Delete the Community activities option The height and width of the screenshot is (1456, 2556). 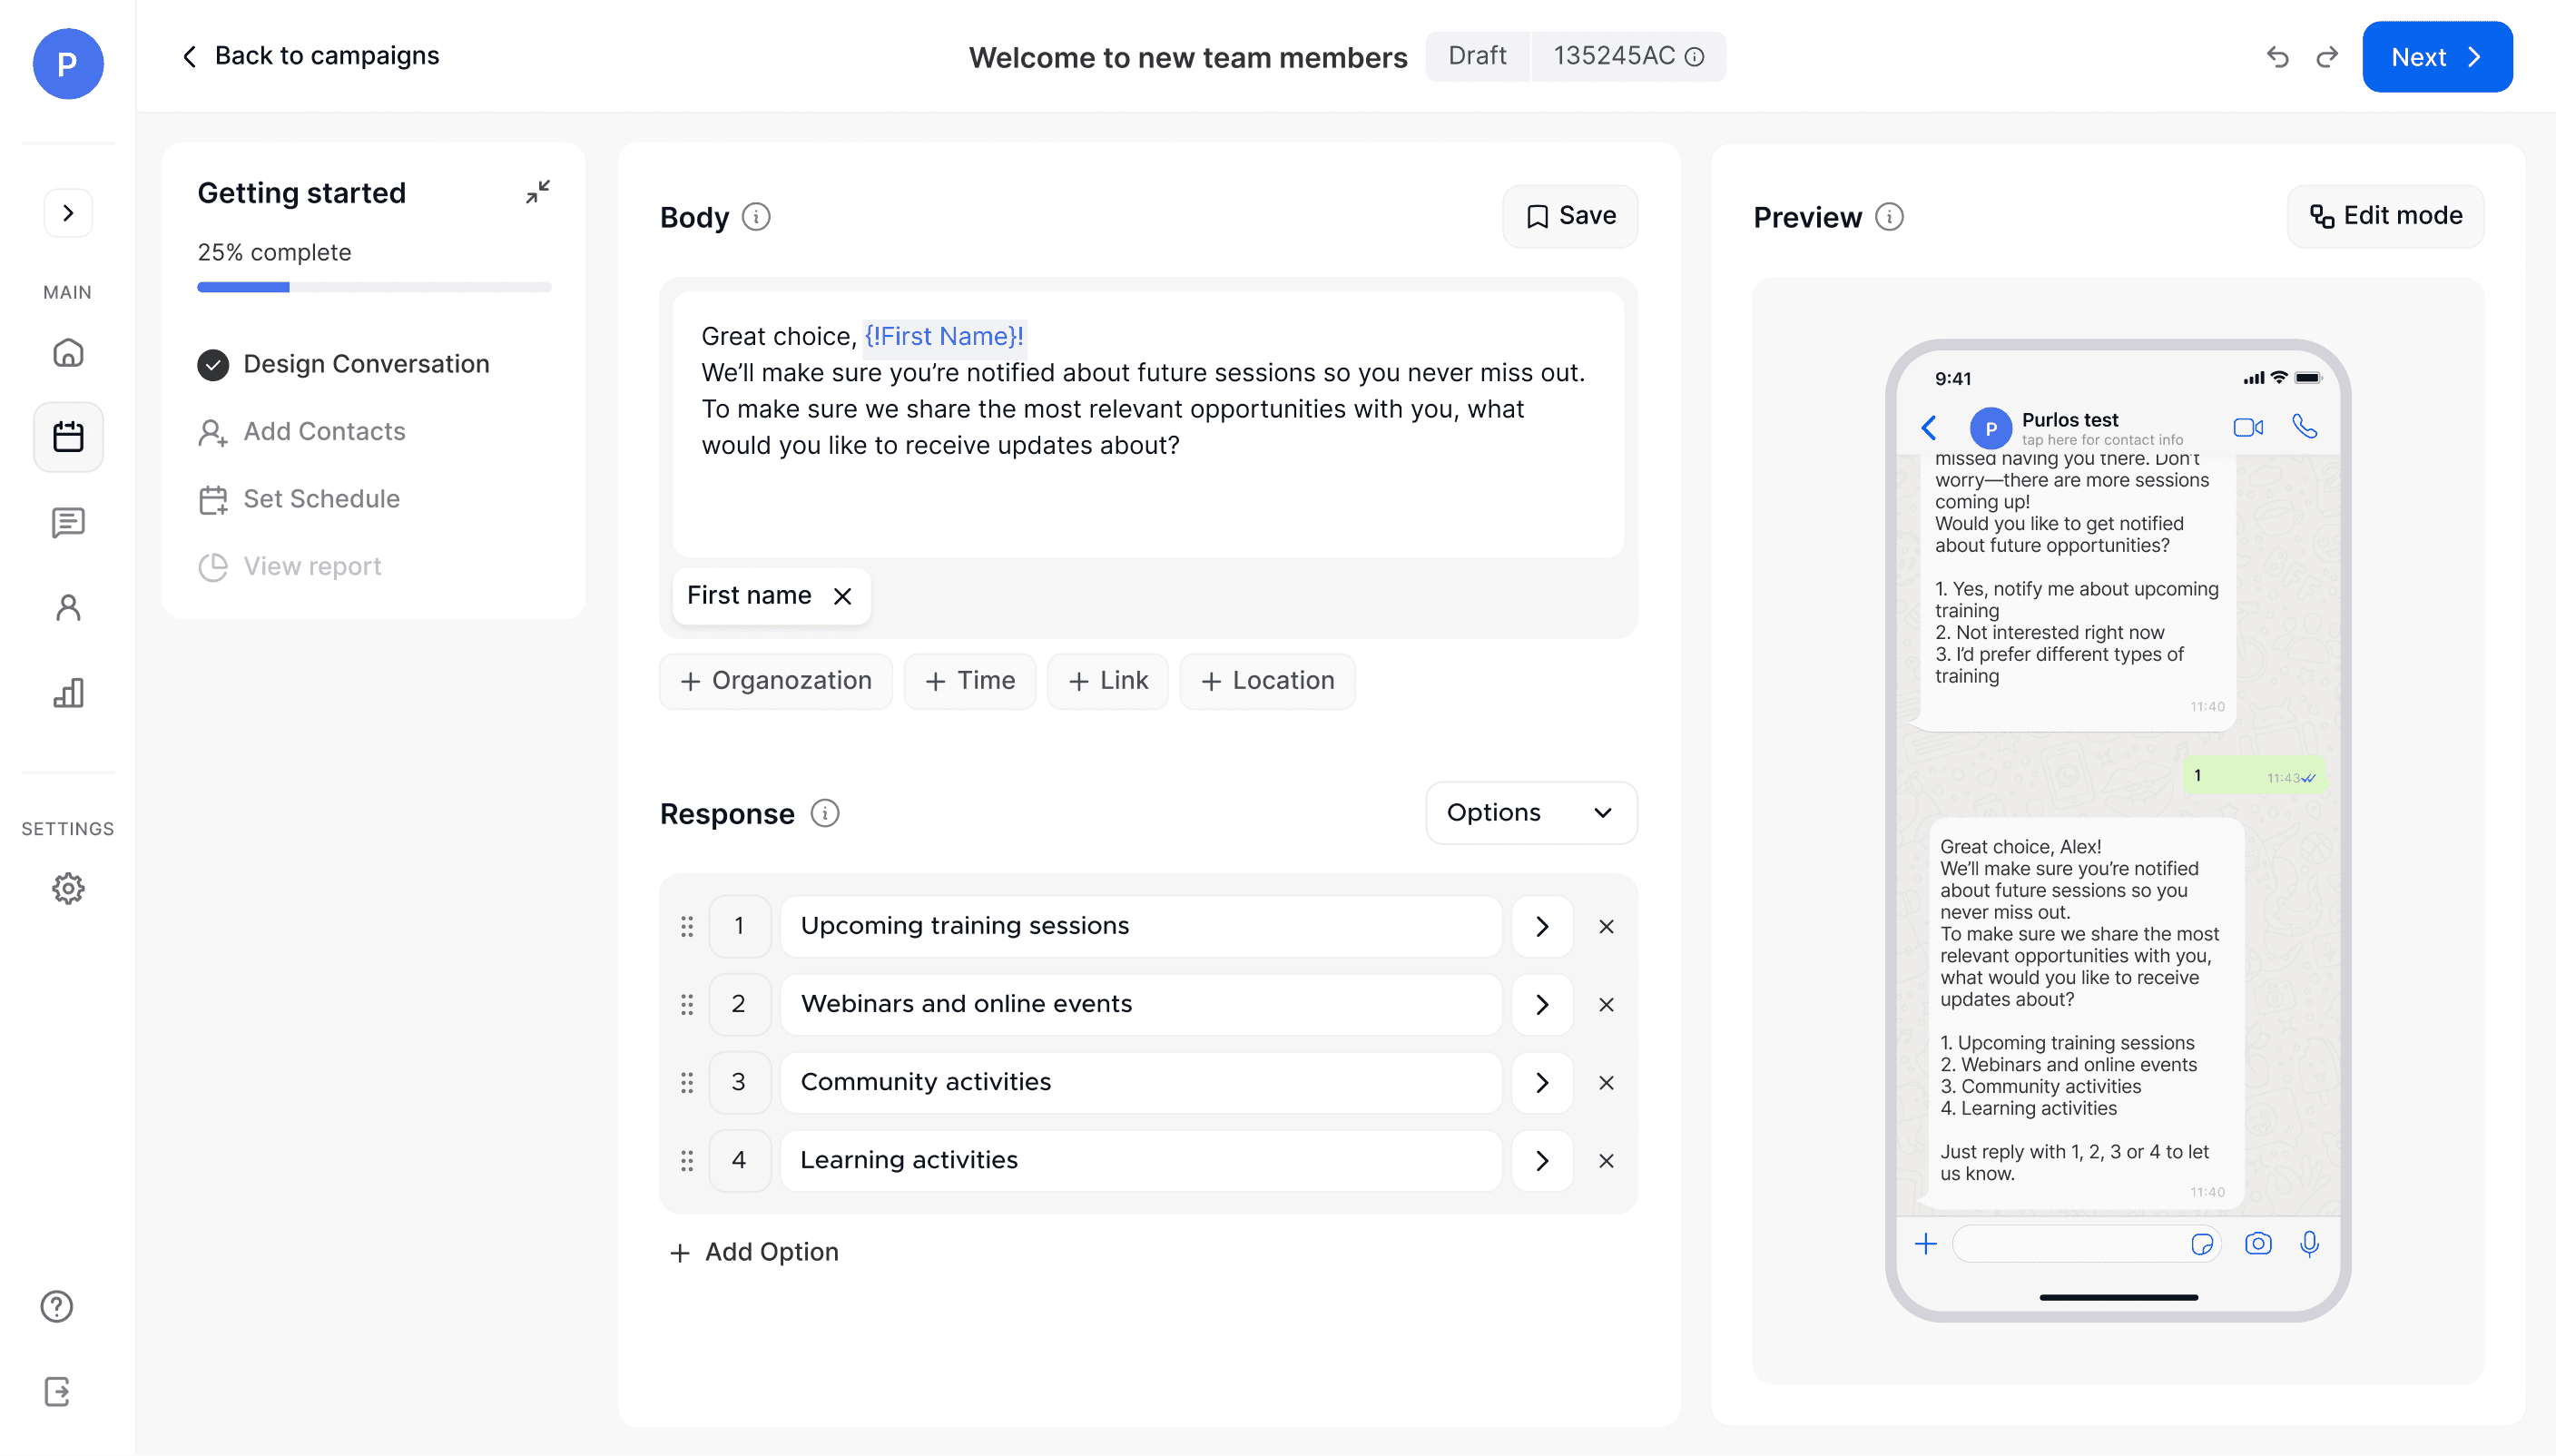1607,1083
